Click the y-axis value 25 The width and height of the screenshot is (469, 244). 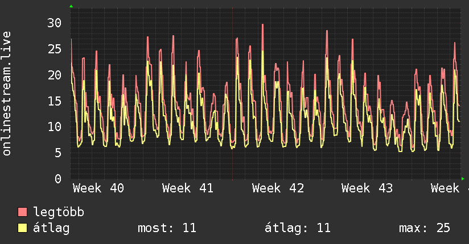coord(55,49)
